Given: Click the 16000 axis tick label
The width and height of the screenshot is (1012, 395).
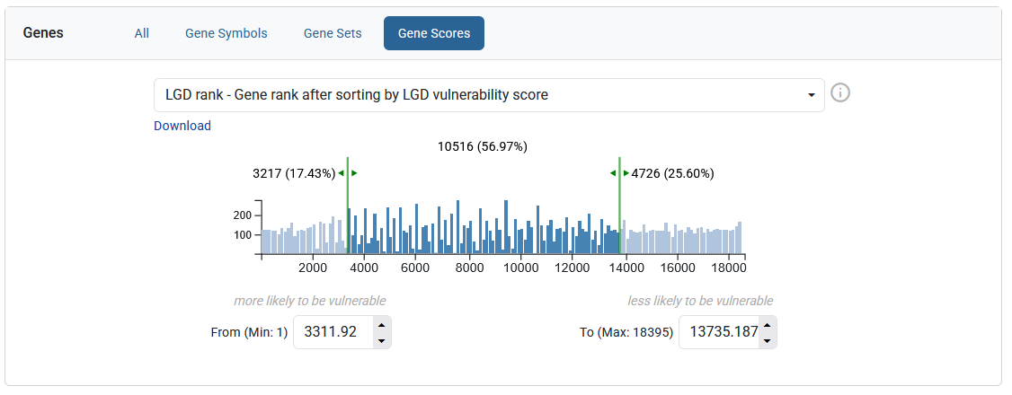Looking at the screenshot, I should pyautogui.click(x=678, y=268).
